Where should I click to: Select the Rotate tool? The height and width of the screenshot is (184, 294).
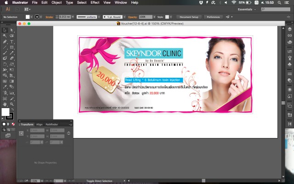(5, 64)
